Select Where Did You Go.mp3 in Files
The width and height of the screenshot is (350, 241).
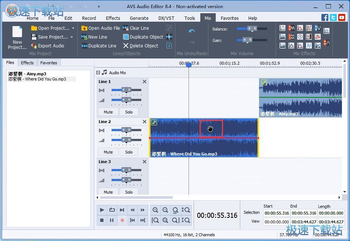37,79
